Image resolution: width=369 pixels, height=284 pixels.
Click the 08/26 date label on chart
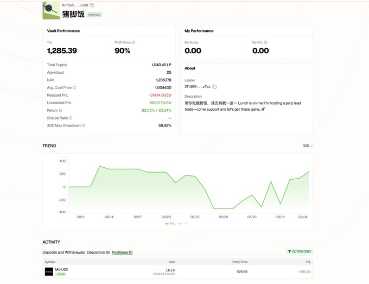pyautogui.click(x=224, y=217)
